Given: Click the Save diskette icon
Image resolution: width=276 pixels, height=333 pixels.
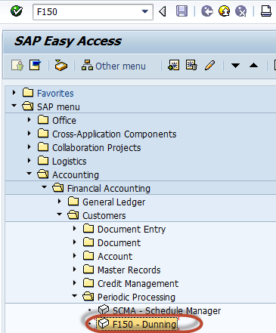Looking at the screenshot, I should coord(181,11).
